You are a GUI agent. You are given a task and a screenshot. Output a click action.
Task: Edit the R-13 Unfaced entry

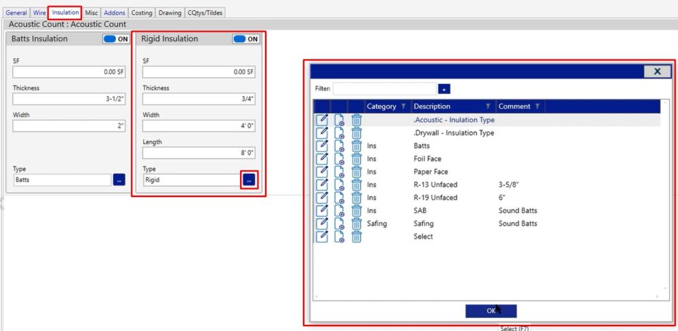point(323,185)
